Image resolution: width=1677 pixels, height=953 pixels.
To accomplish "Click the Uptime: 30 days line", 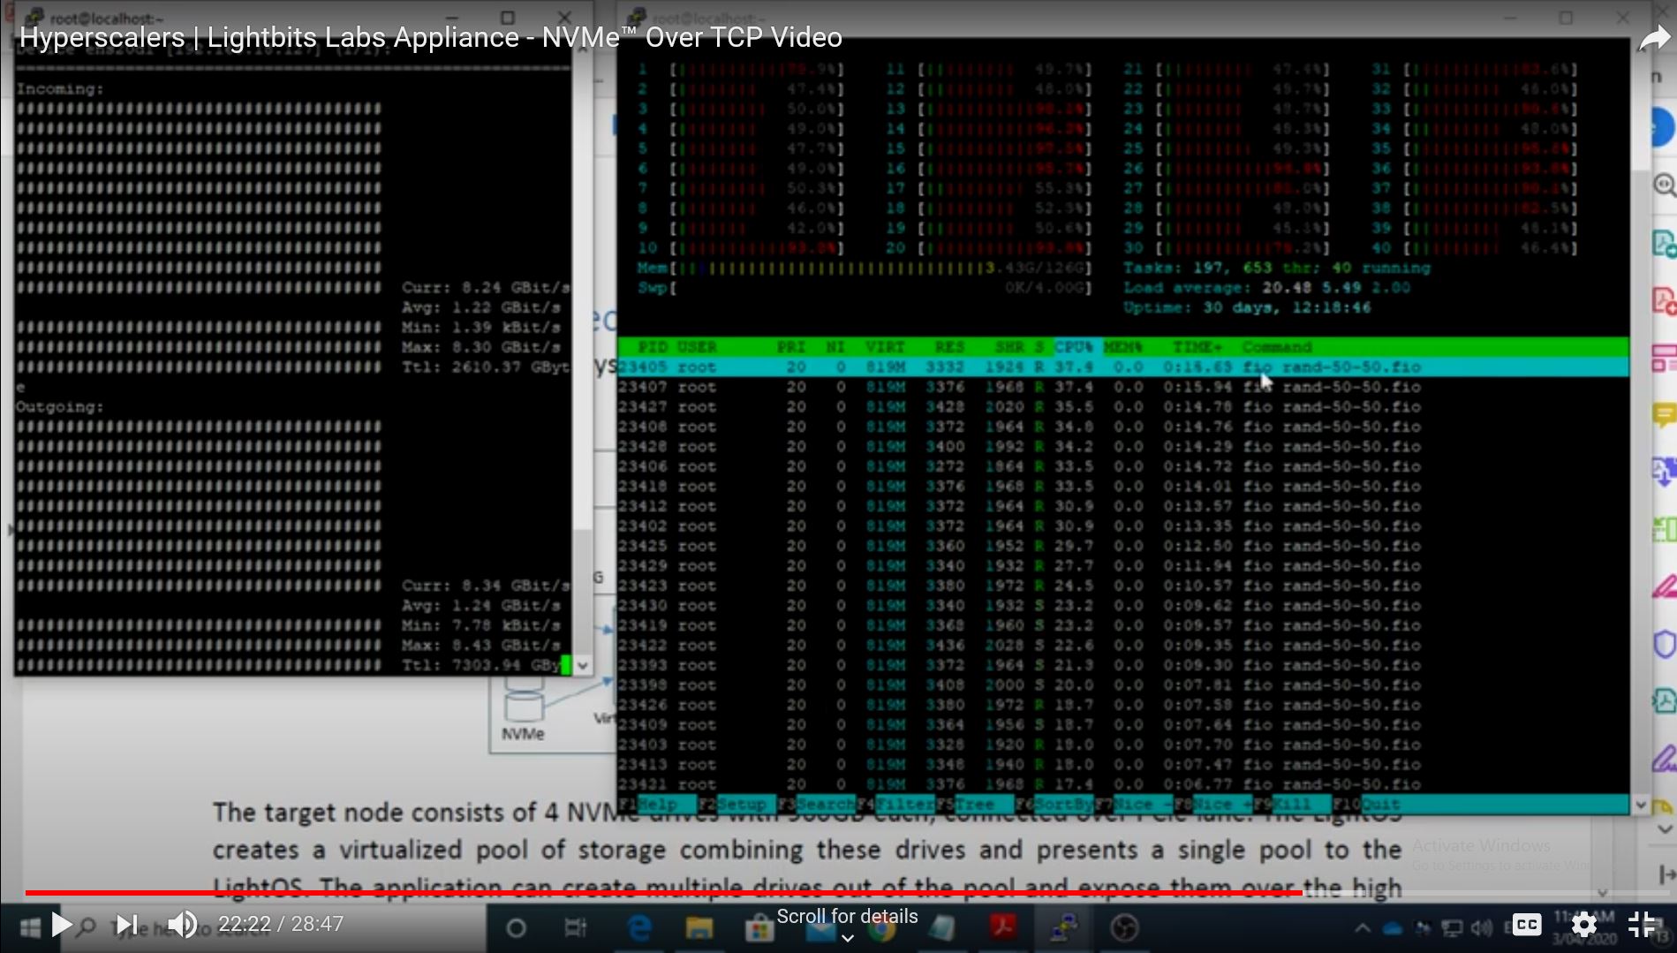I will [x=1247, y=307].
